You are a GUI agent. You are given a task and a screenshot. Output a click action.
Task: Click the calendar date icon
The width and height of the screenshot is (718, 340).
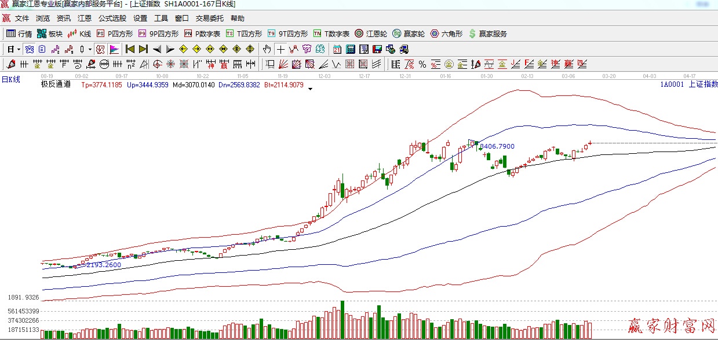[337, 49]
